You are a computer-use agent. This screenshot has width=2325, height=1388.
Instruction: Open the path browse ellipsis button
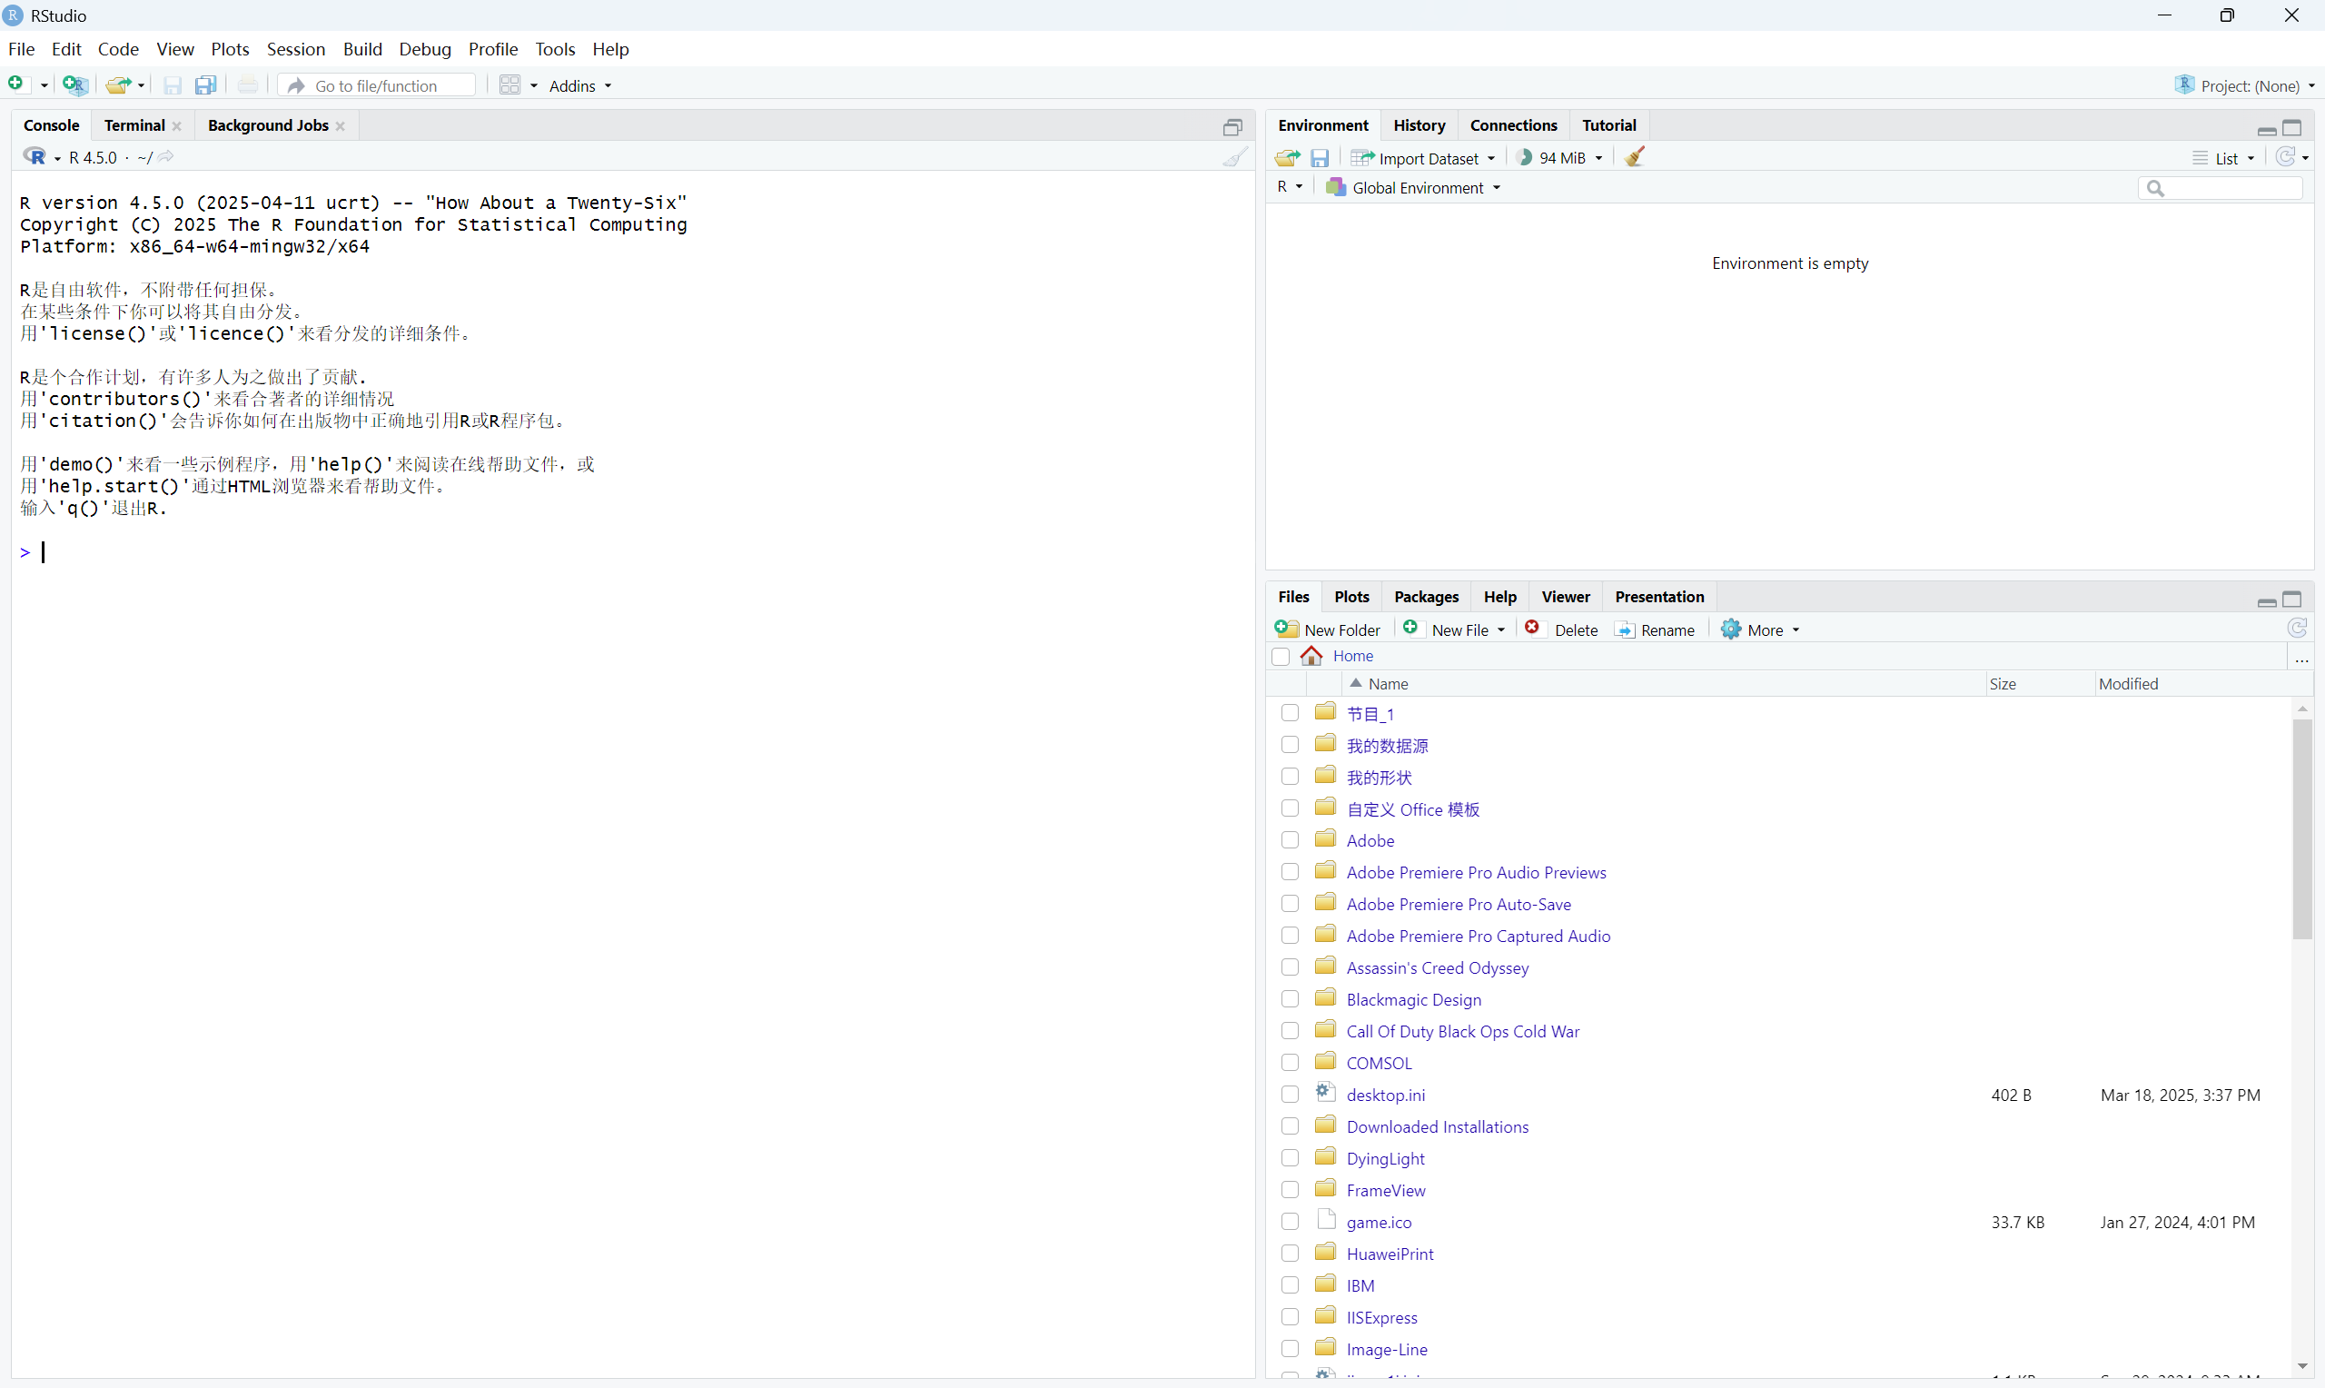pos(2301,659)
